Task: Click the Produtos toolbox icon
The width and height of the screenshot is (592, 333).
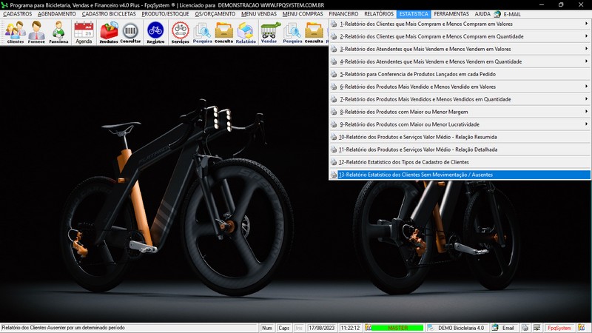Action: pos(109,33)
